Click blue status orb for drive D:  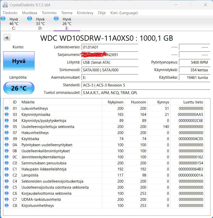click(x=30, y=18)
